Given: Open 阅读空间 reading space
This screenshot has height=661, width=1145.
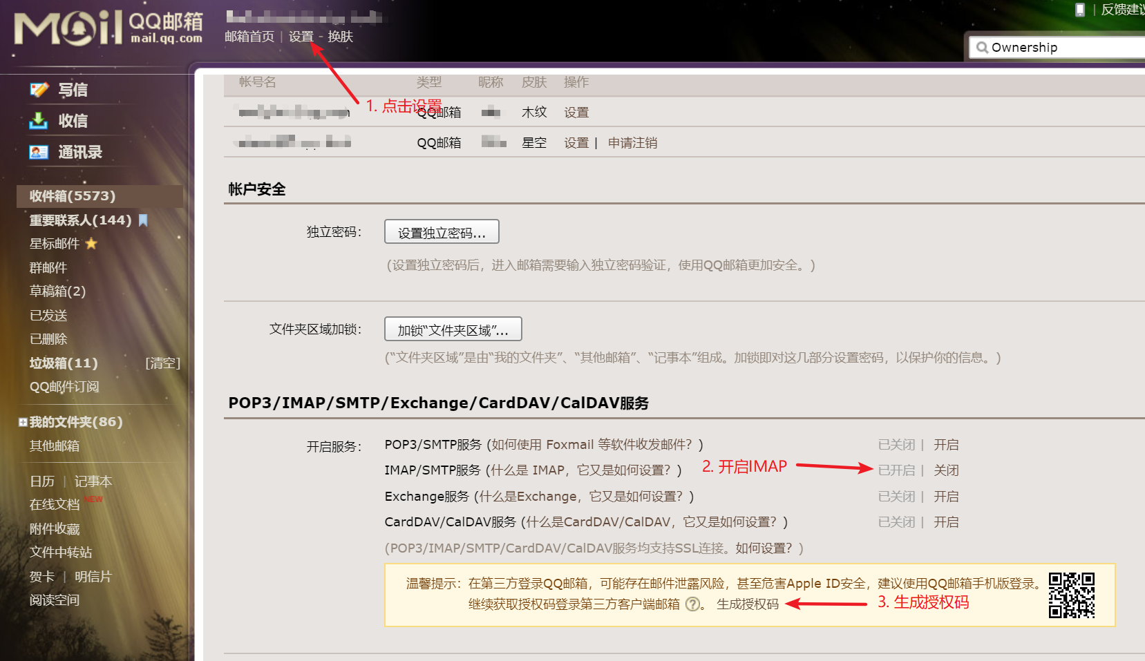Looking at the screenshot, I should pyautogui.click(x=55, y=600).
